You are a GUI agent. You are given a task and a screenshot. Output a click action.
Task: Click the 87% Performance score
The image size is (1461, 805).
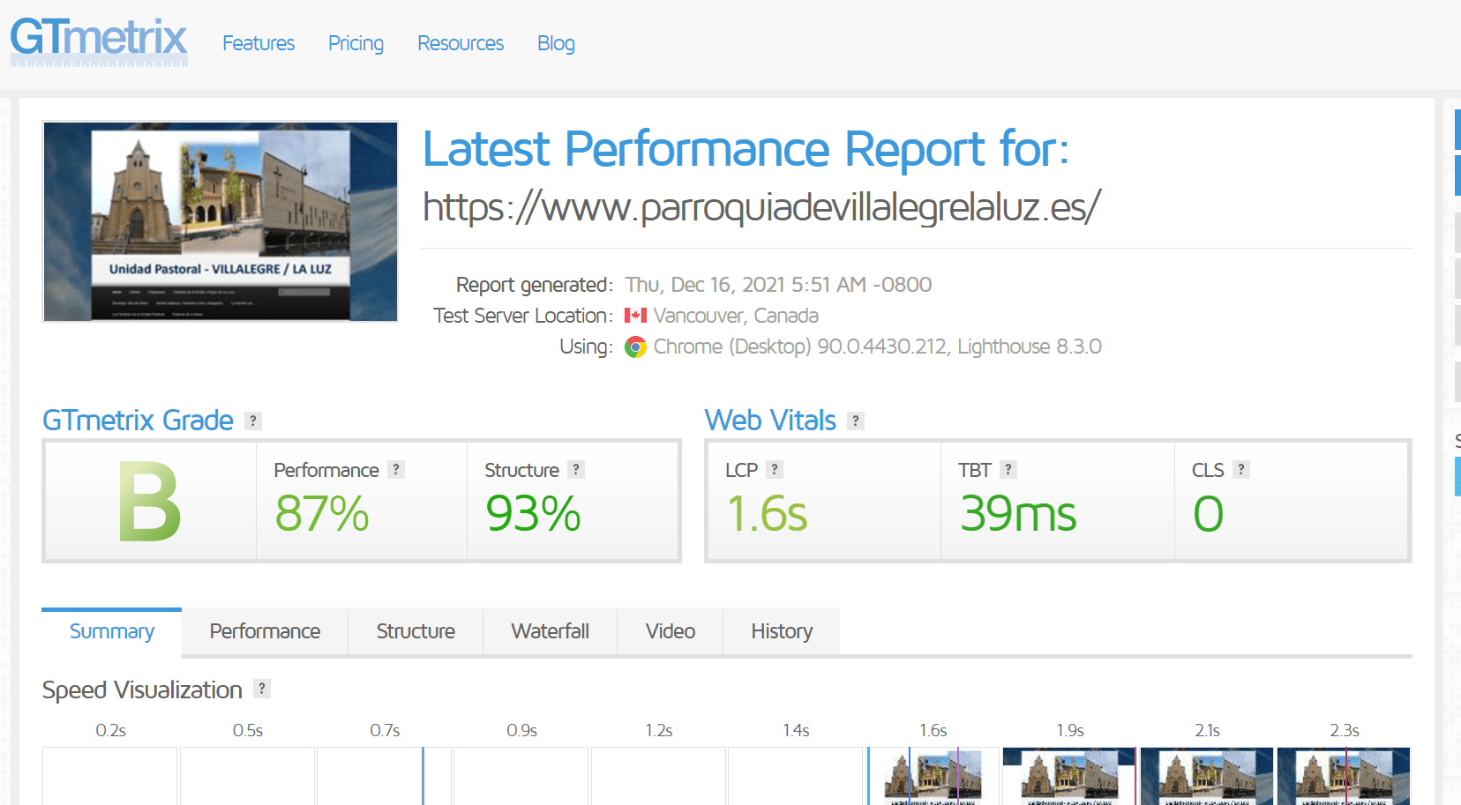322,513
